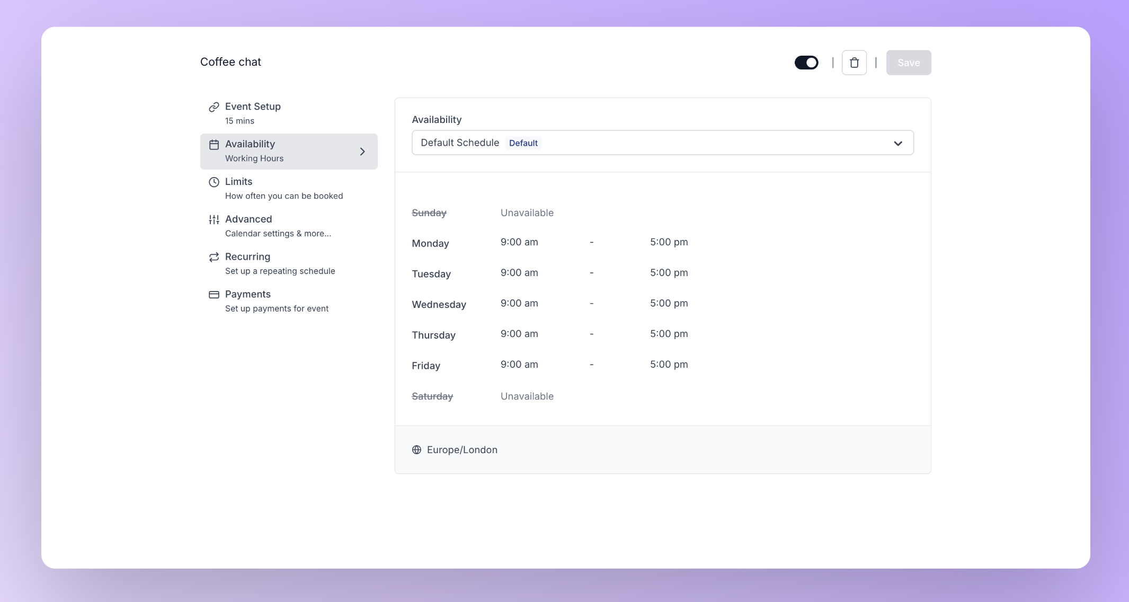The height and width of the screenshot is (602, 1129).
Task: Disable the event with the top toggle
Action: point(806,62)
